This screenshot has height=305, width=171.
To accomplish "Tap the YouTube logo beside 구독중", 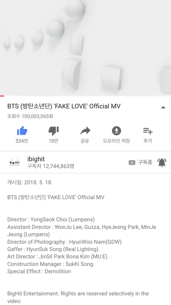I will point(132,162).
